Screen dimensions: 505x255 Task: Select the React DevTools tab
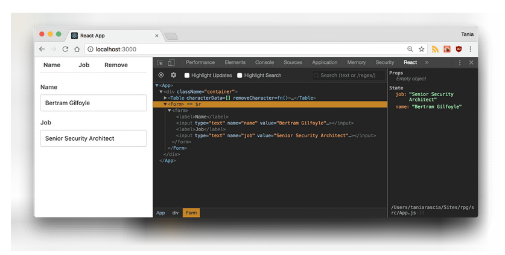click(x=410, y=62)
